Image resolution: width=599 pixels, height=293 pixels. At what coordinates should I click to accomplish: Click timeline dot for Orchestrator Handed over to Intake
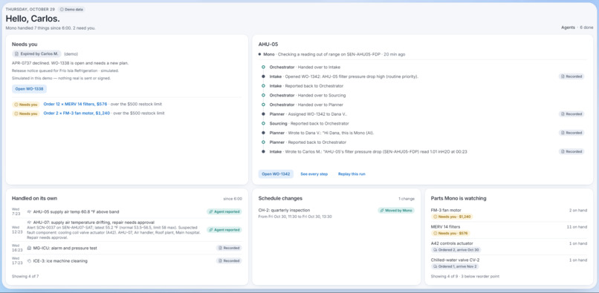point(263,68)
